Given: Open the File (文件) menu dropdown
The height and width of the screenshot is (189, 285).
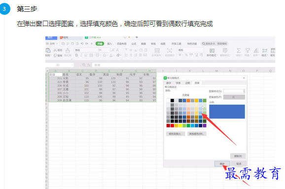Looking at the screenshot, I should click(x=52, y=44).
